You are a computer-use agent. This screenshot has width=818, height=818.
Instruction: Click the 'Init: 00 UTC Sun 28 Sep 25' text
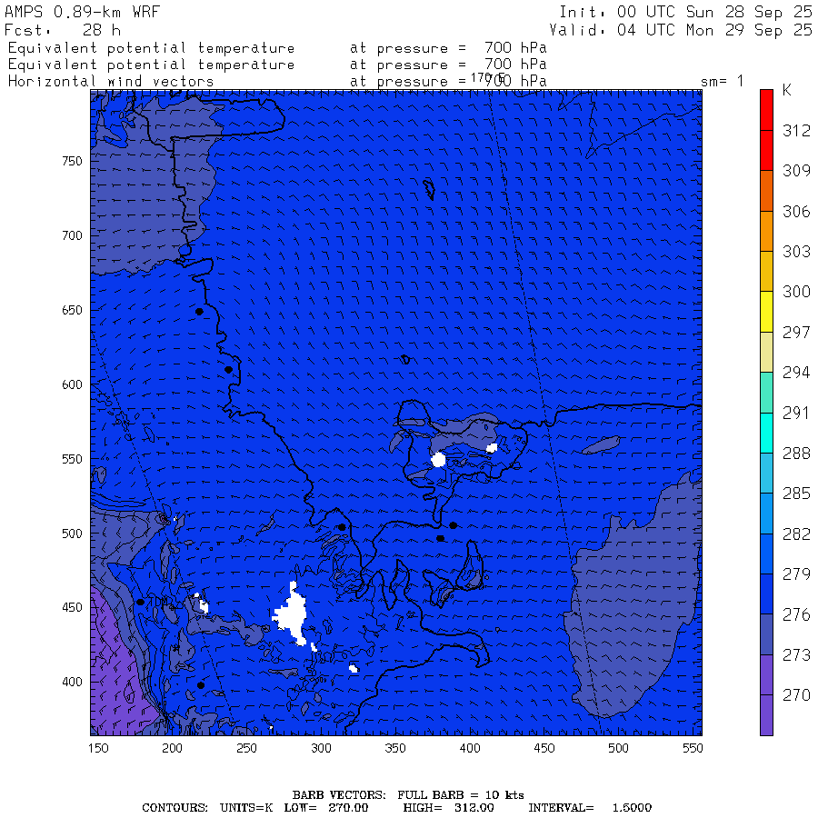[x=685, y=12]
